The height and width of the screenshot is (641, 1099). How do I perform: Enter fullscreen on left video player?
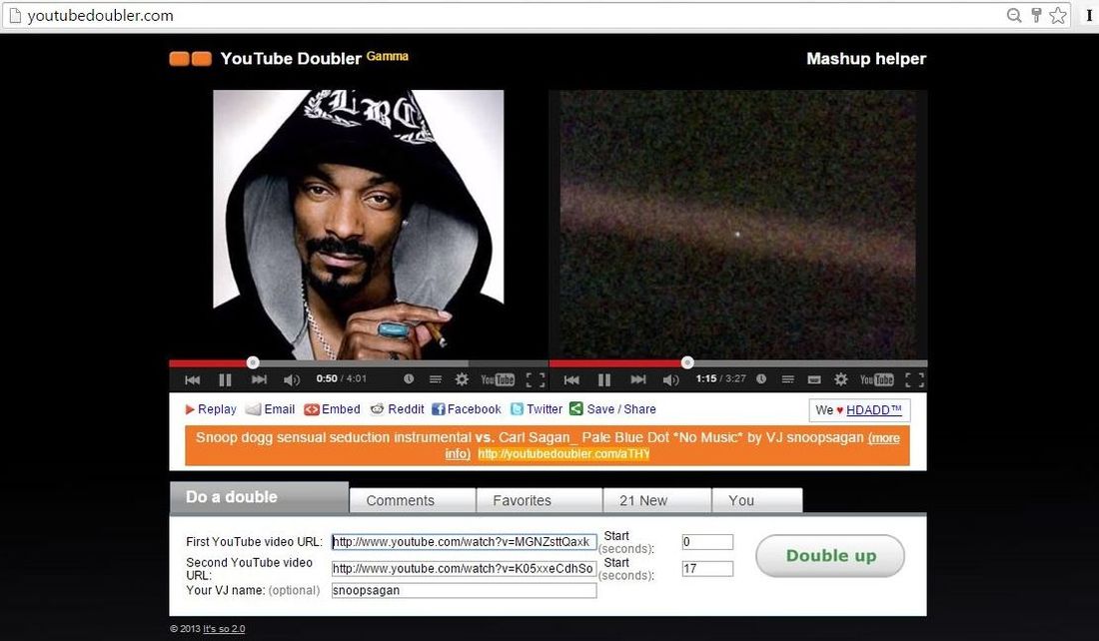point(536,379)
